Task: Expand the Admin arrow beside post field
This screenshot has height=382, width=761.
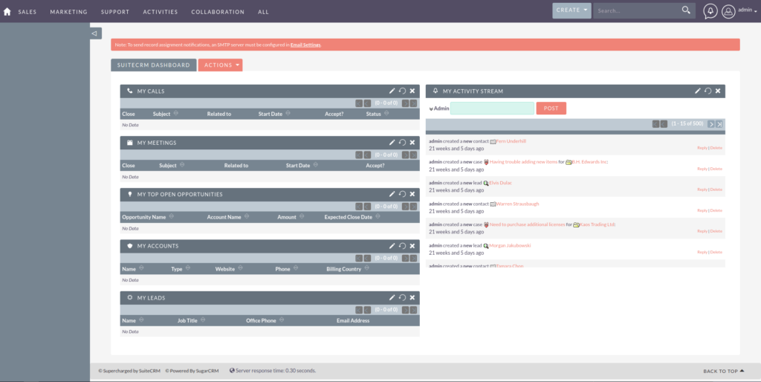Action: [431, 109]
